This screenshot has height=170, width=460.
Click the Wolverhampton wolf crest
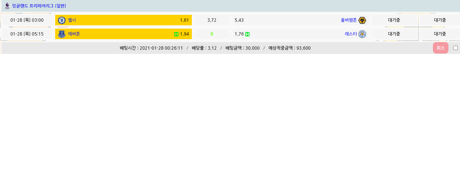[x=362, y=20]
